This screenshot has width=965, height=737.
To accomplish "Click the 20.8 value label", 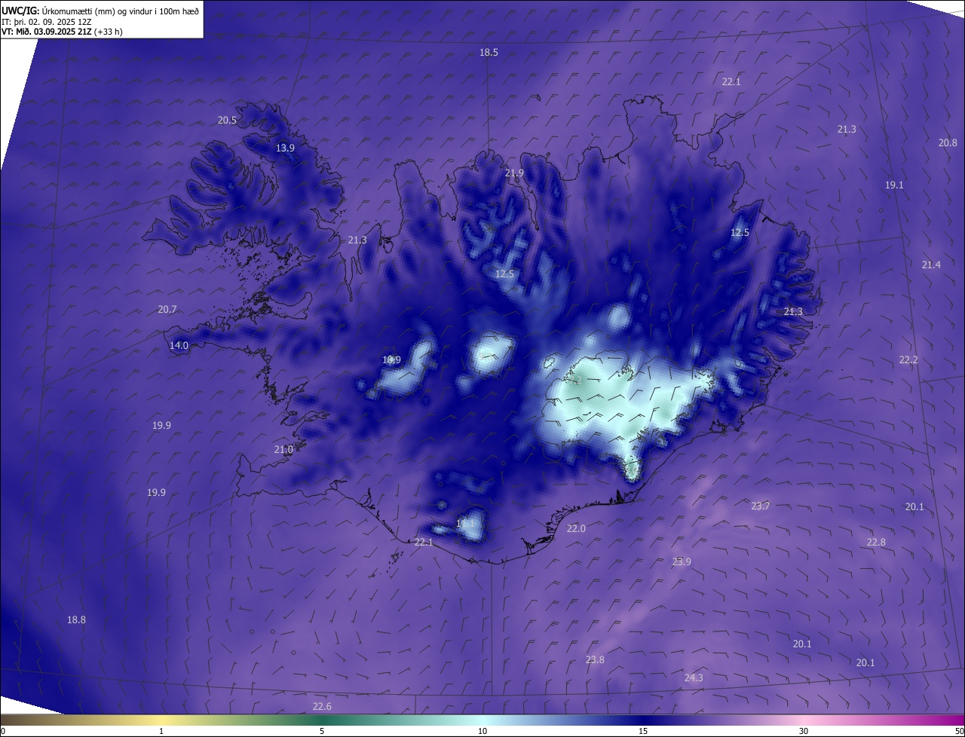I will coord(948,142).
